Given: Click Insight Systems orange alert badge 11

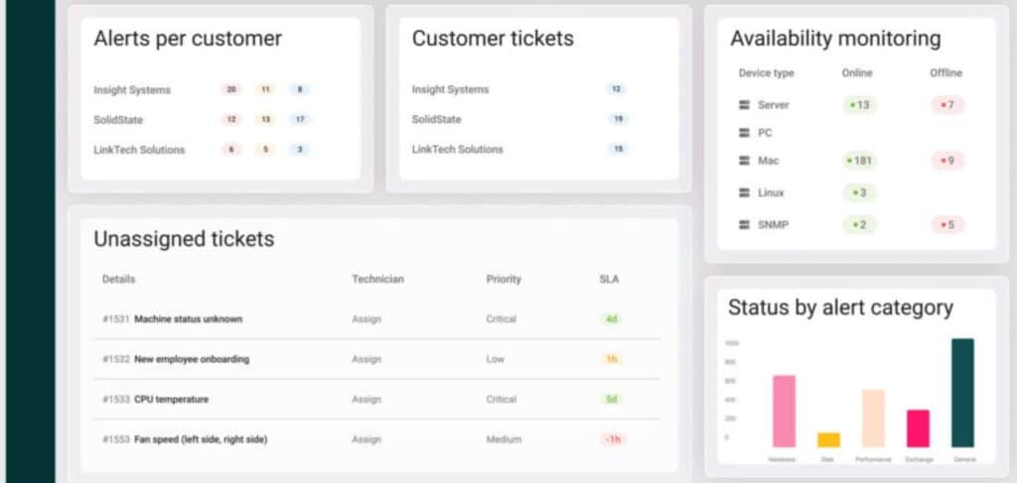Looking at the screenshot, I should [x=265, y=90].
